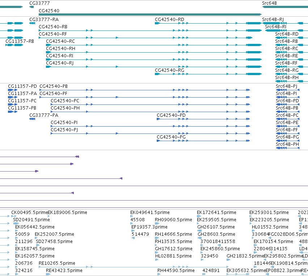Select transcript Src64B-RD label
This screenshot has height=276, width=308.
[x=287, y=34]
